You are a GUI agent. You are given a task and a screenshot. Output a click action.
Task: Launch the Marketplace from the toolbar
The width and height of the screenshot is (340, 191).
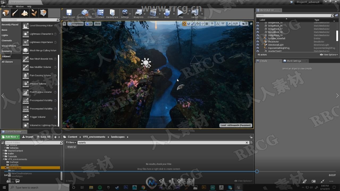pos(112,14)
